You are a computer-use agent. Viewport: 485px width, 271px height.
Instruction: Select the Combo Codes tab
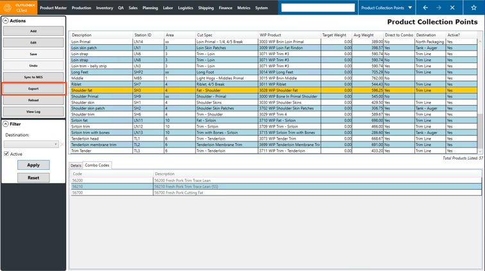point(98,165)
